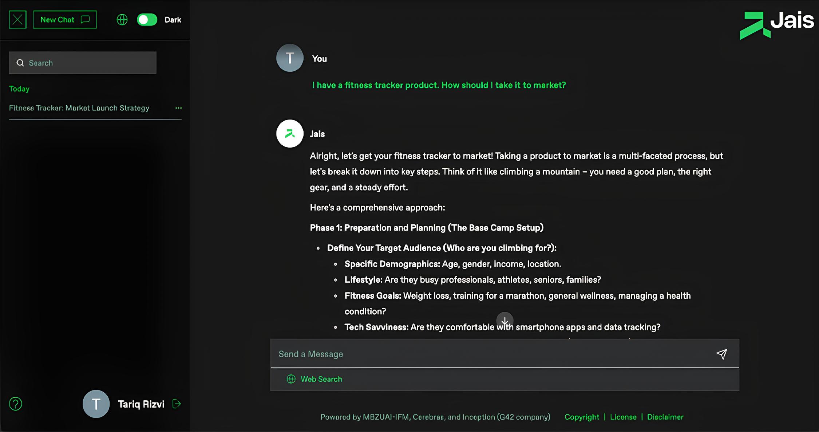
Task: Open the License link in the footer
Action: [623, 417]
